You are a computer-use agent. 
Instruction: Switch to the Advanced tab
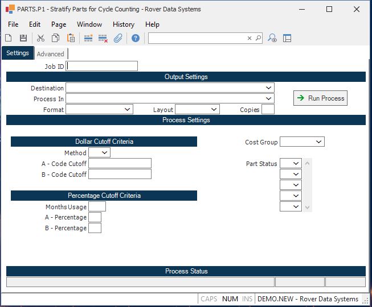coord(51,54)
